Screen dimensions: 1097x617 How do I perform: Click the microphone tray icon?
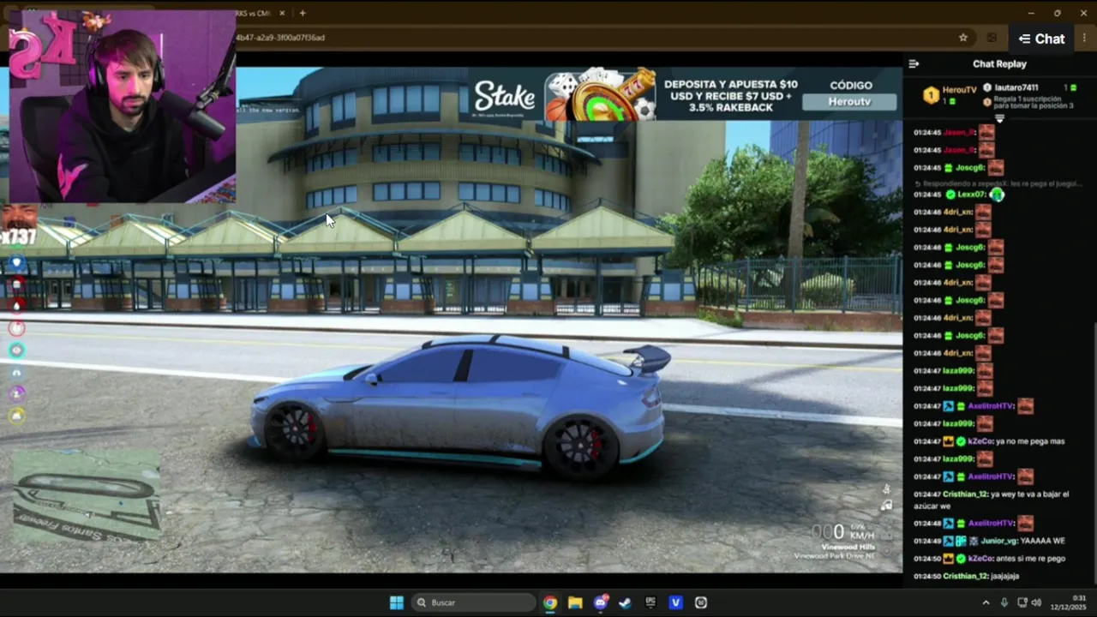coord(1004,602)
